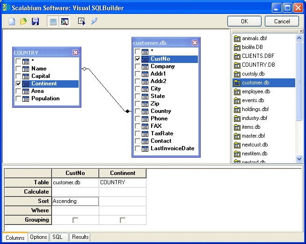Click the hollow join endpoint near Name

(x=84, y=69)
